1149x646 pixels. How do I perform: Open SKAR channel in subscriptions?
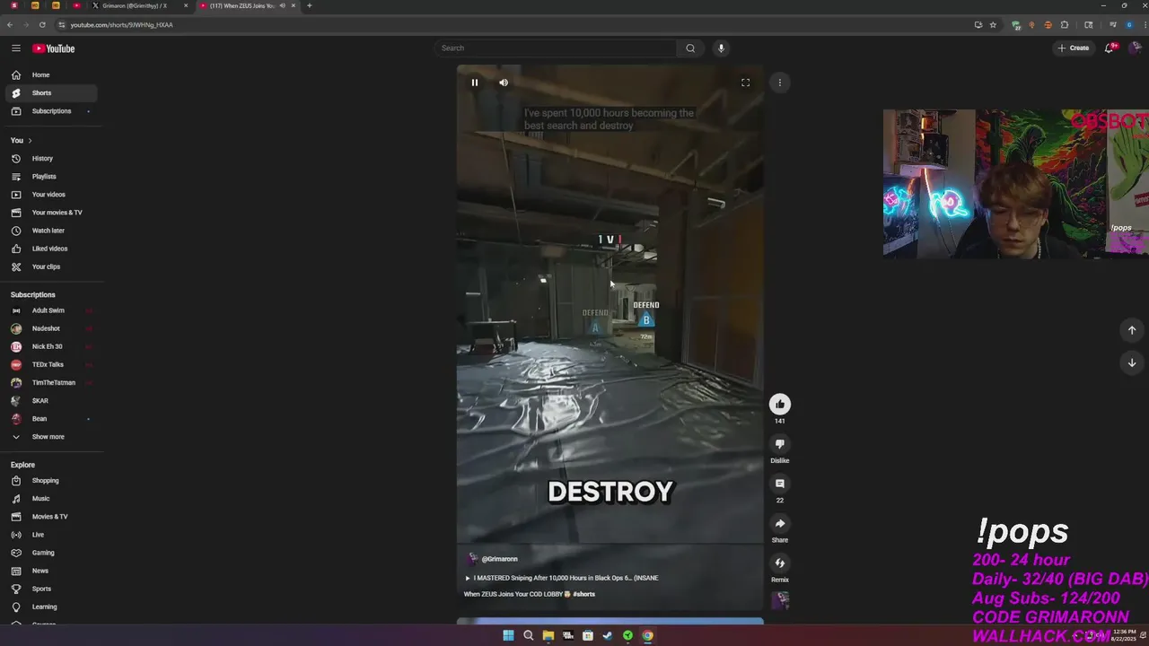(51, 401)
